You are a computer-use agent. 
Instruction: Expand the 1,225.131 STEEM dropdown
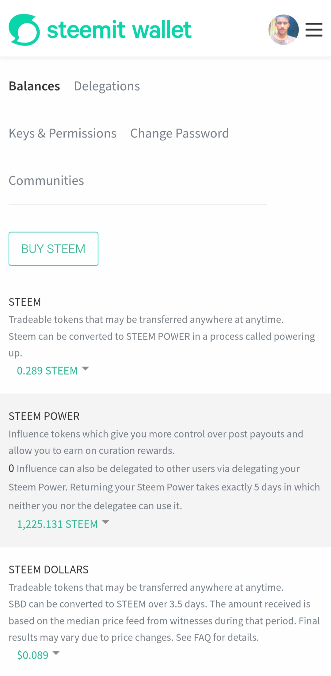pyautogui.click(x=63, y=524)
